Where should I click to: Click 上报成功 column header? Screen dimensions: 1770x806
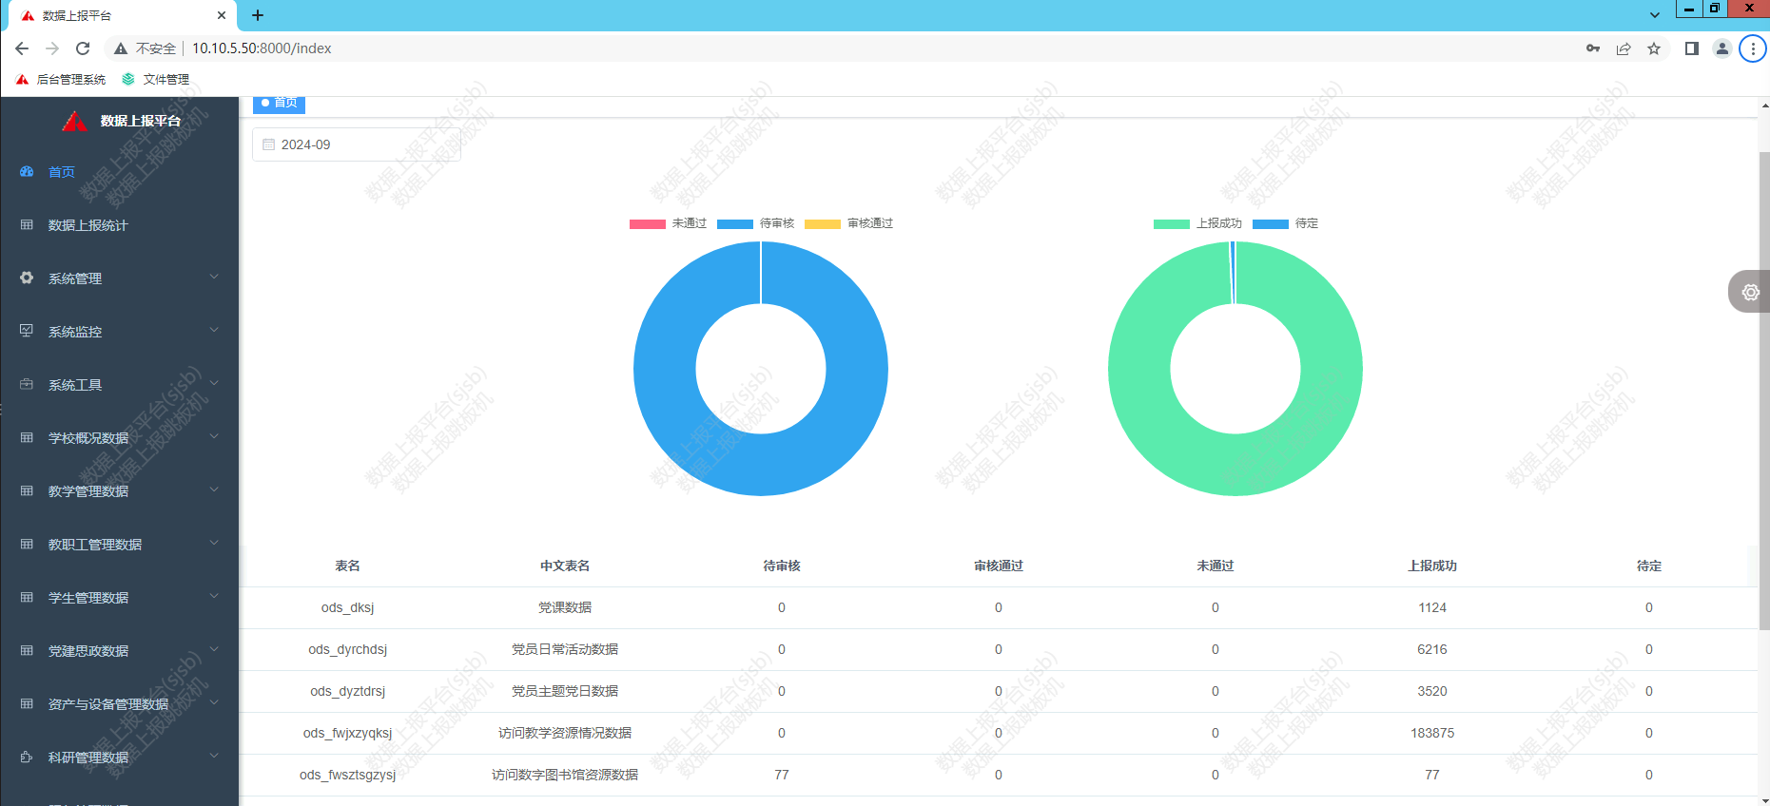pos(1432,566)
